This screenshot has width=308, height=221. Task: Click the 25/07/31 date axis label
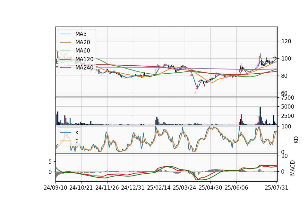click(x=276, y=188)
